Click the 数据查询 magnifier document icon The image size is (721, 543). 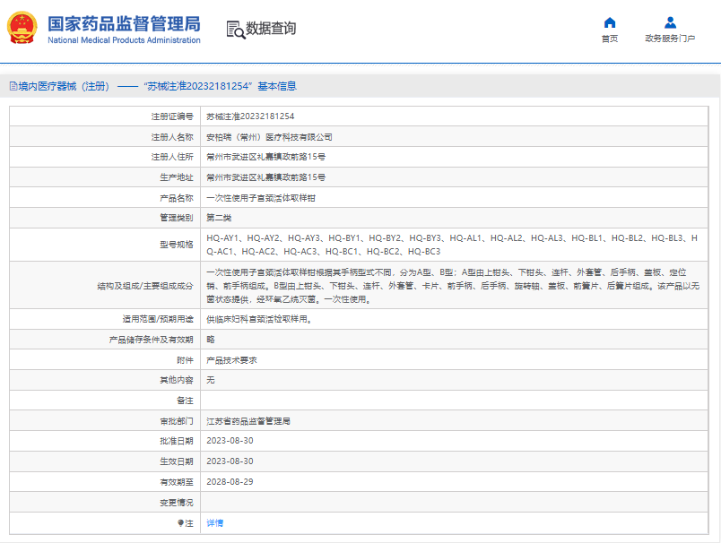[x=235, y=30]
